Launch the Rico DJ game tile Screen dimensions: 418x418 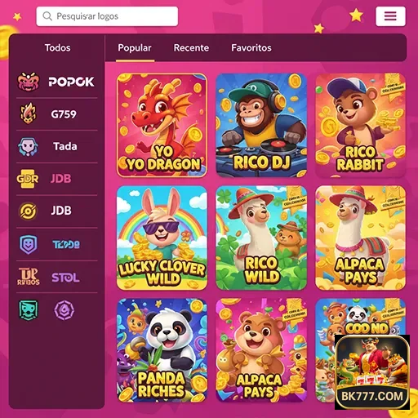(x=261, y=125)
